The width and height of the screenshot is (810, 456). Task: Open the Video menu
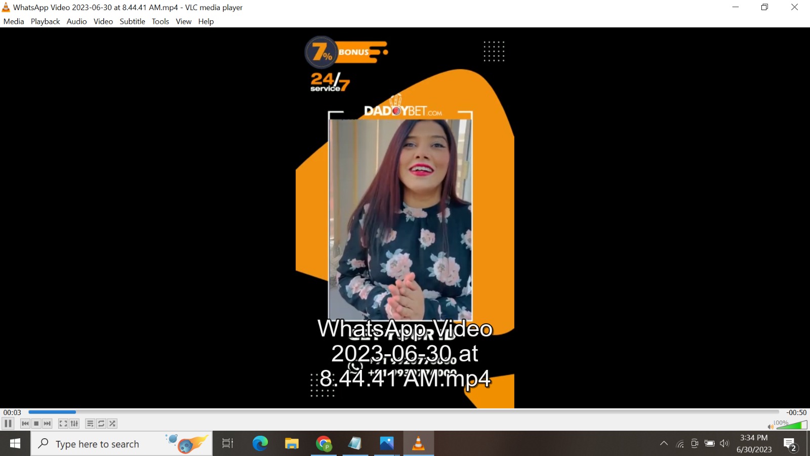tap(103, 21)
